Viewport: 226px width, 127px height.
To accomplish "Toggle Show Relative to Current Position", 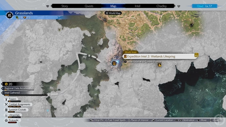I will click(x=143, y=62).
